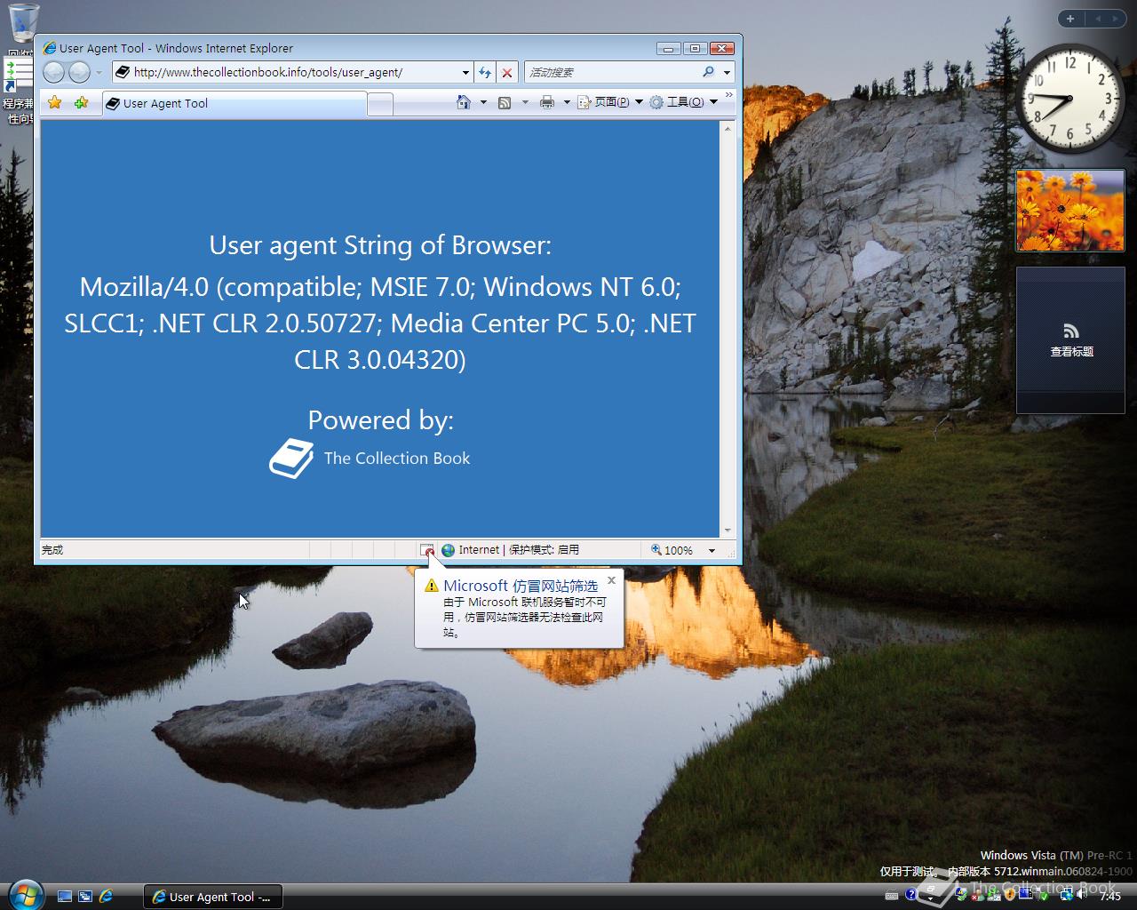Click the Back navigation button
This screenshot has height=910, width=1137.
pos(53,72)
